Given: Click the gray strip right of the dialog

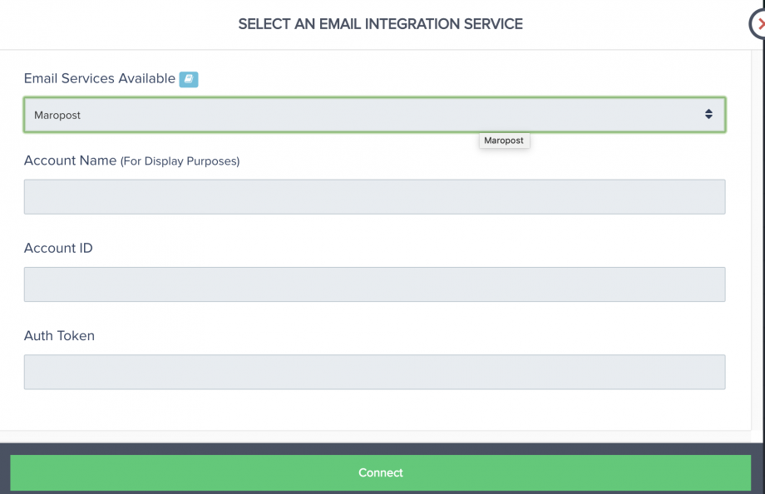Looking at the screenshot, I should tap(758, 249).
